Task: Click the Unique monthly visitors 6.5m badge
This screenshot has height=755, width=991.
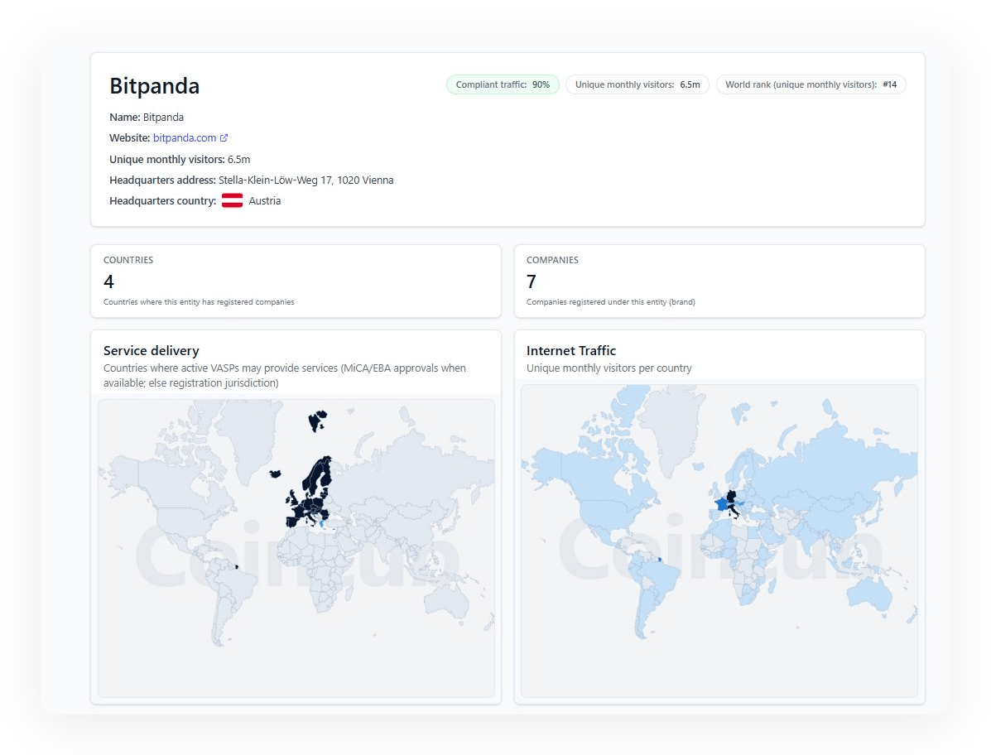Action: click(637, 84)
